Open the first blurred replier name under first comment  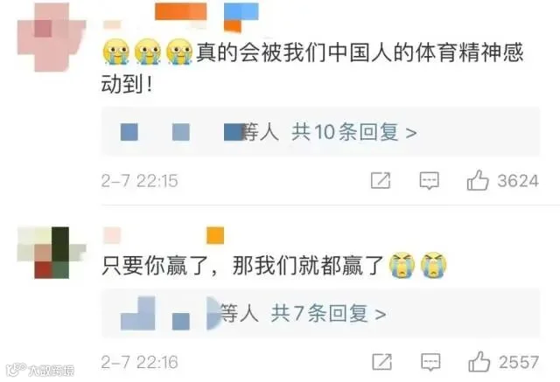129,132
